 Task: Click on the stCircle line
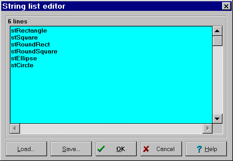click(x=22, y=65)
